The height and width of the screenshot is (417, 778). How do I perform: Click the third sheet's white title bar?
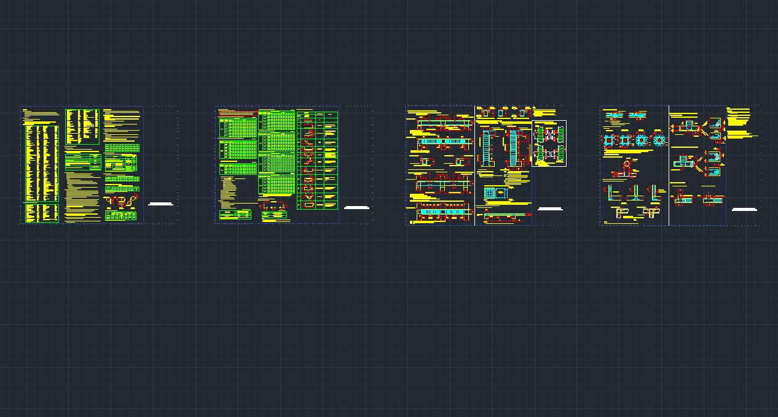(x=550, y=209)
